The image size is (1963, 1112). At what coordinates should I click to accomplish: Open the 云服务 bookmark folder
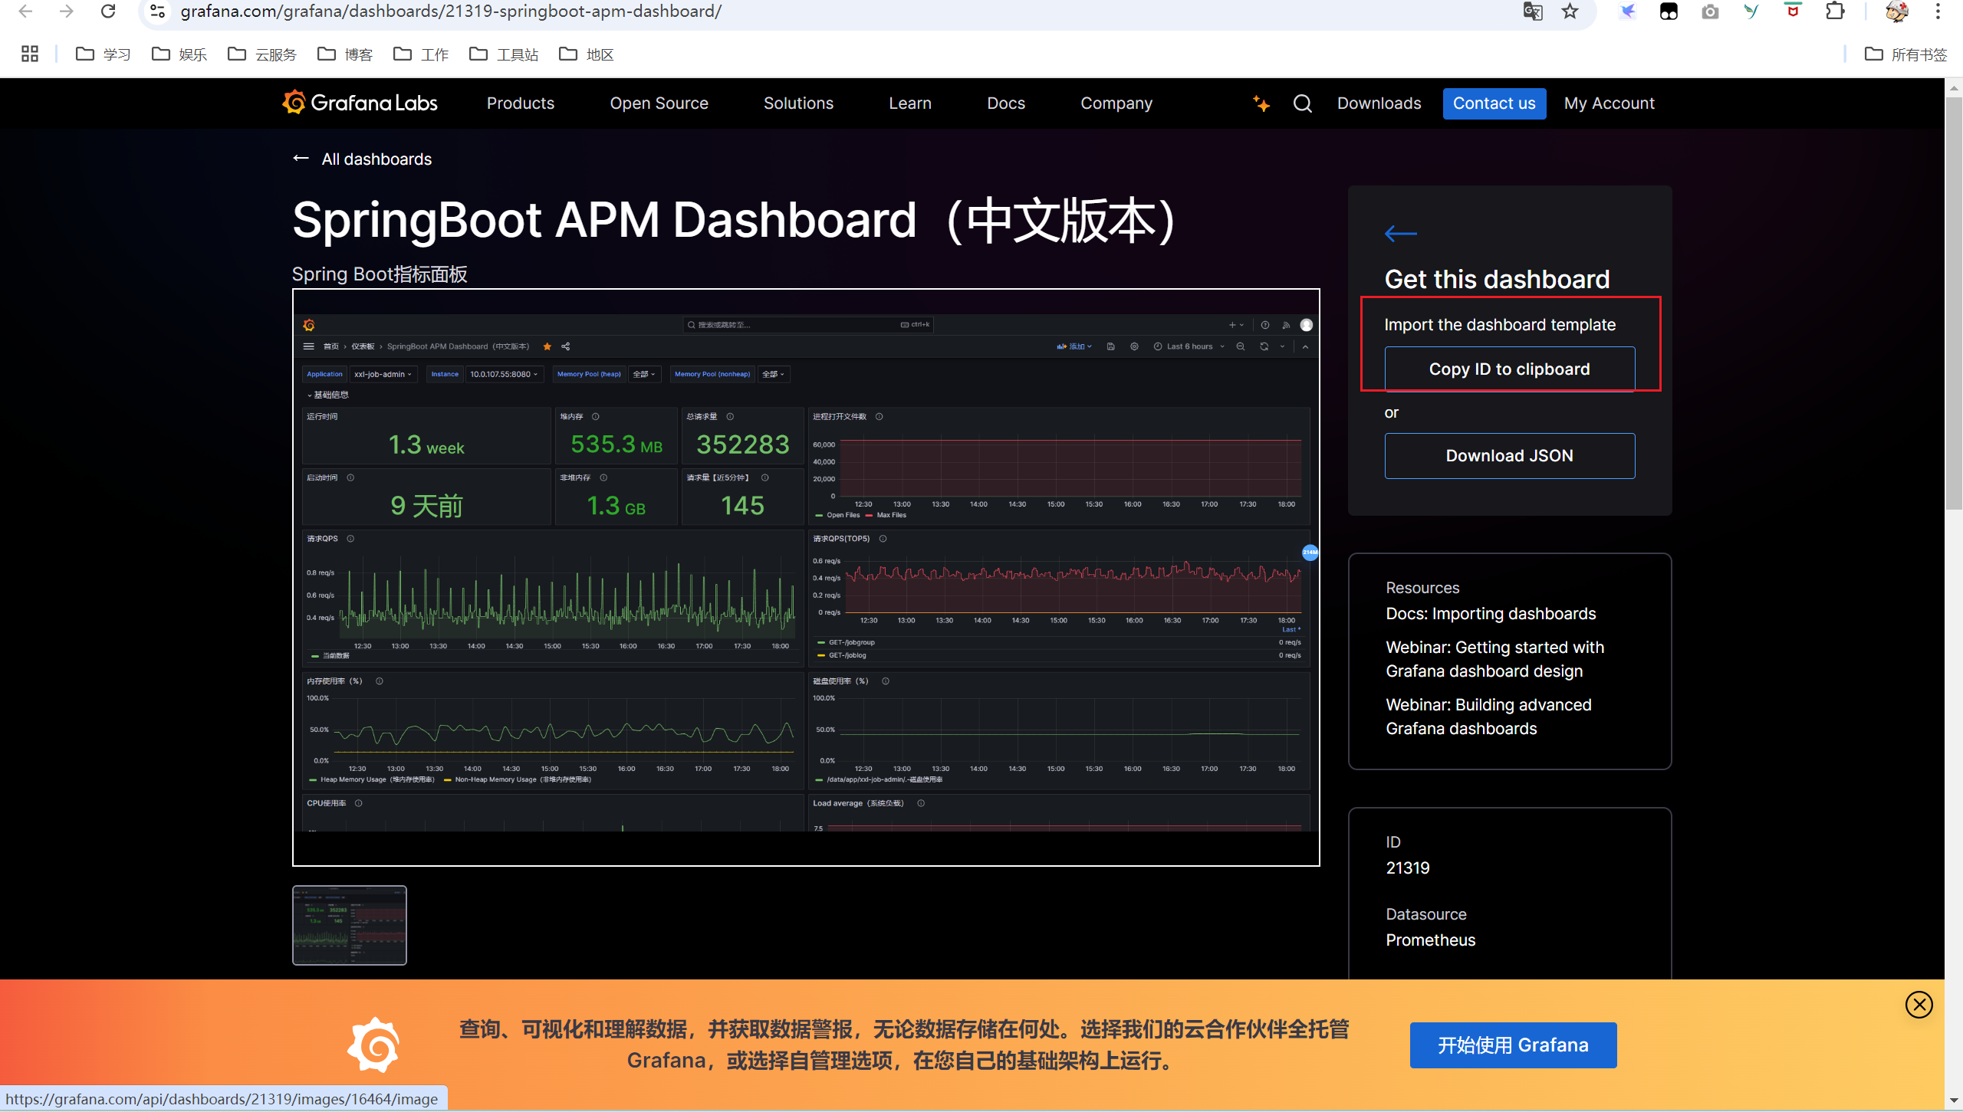pos(262,54)
